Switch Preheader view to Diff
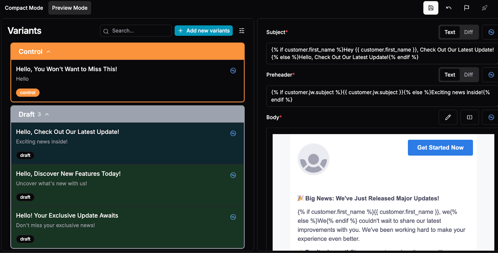 tap(468, 75)
